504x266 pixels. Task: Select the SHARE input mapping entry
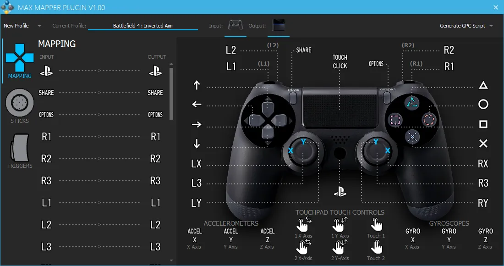(46, 93)
